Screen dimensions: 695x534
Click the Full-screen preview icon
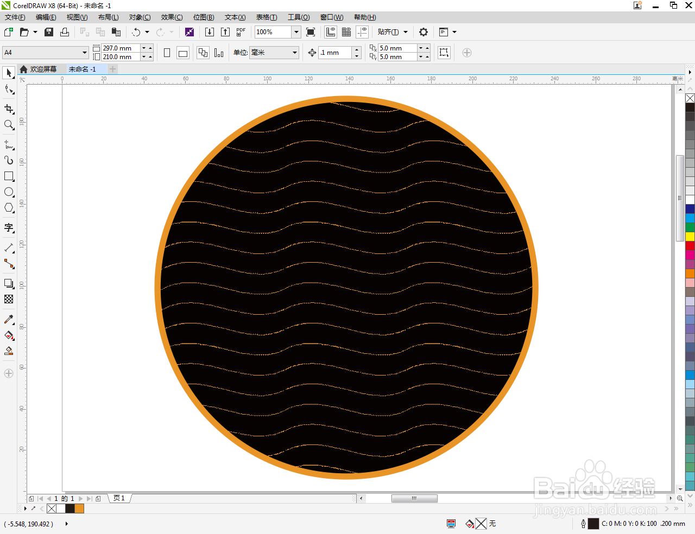[311, 32]
